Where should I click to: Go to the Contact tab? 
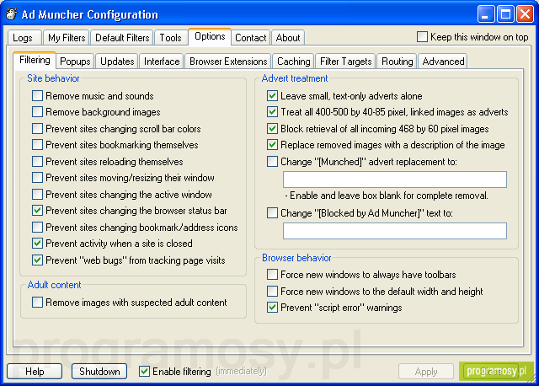[251, 37]
